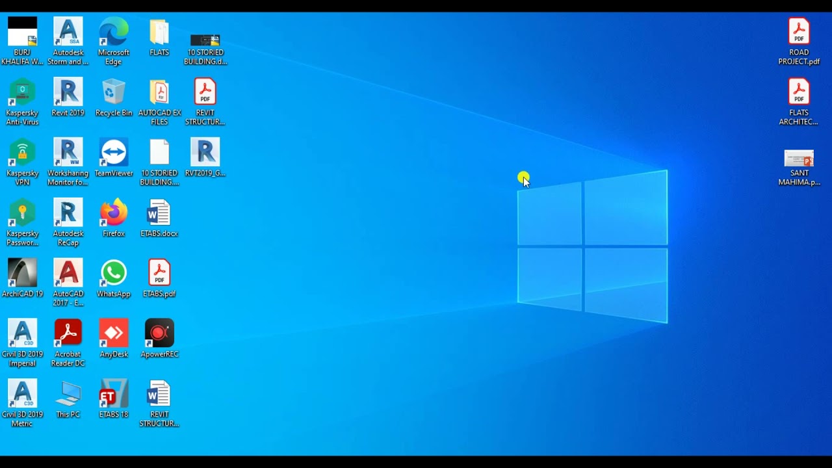Select ROAD PROJECT.pdf file
This screenshot has width=832, height=468.
tap(799, 41)
